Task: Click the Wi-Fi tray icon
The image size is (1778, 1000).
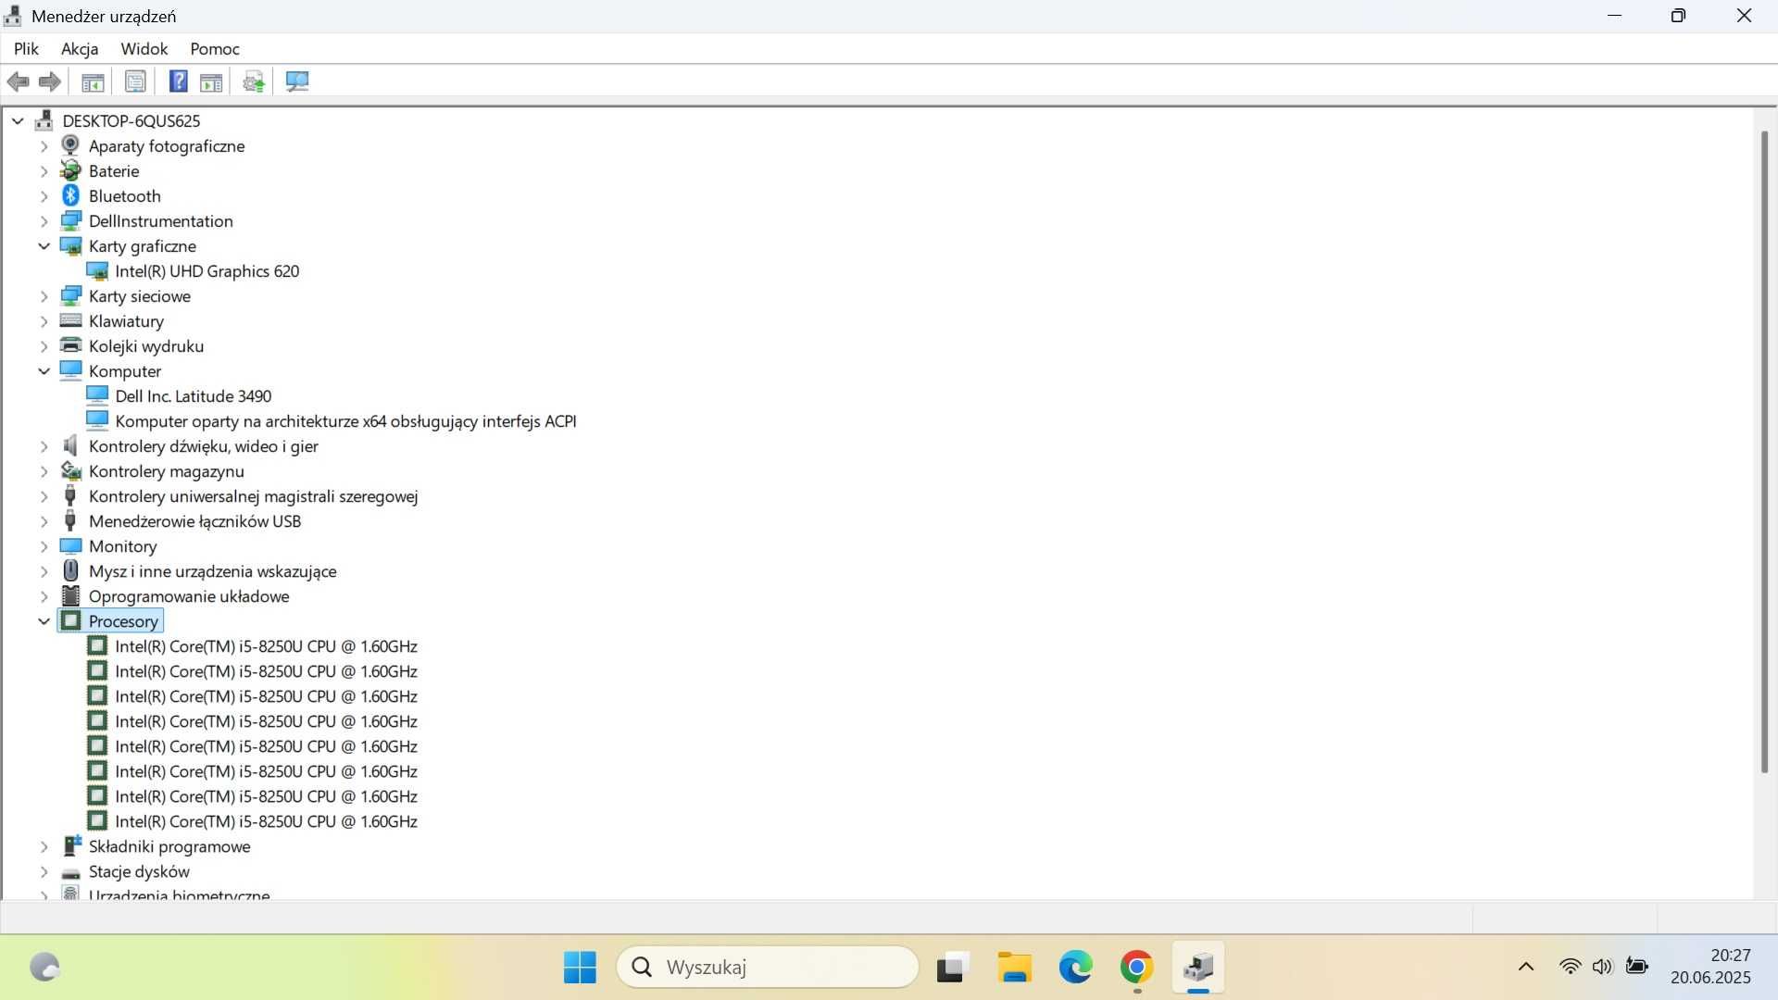Action: tap(1570, 967)
